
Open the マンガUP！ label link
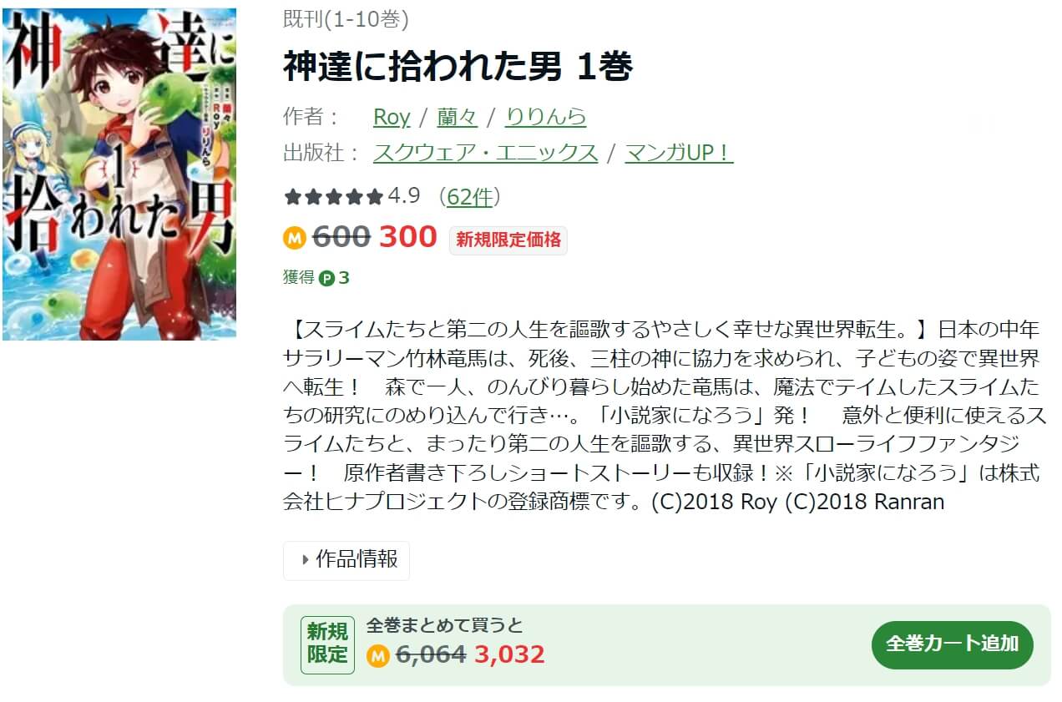(x=679, y=154)
